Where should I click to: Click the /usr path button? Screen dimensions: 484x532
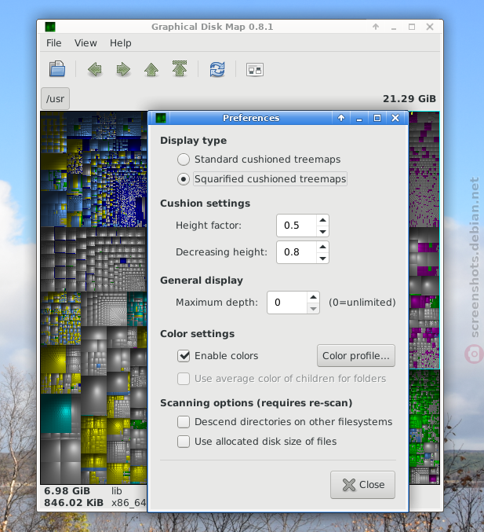(55, 99)
